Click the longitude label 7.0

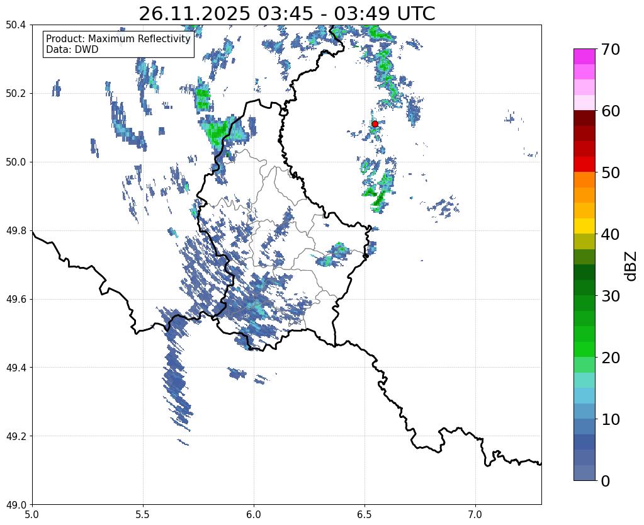pyautogui.click(x=475, y=514)
